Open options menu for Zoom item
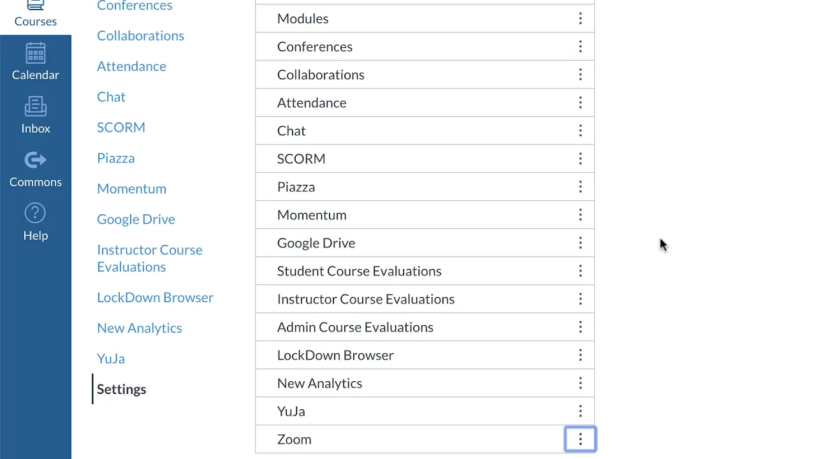816x459 pixels. point(580,439)
